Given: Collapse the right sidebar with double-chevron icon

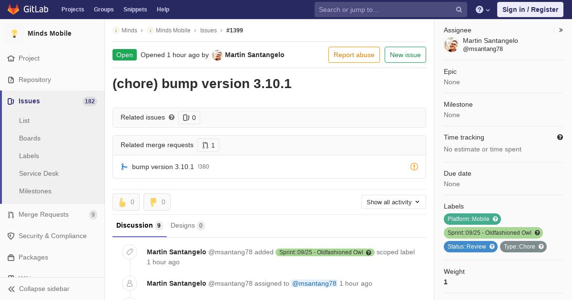Looking at the screenshot, I should pyautogui.click(x=561, y=30).
